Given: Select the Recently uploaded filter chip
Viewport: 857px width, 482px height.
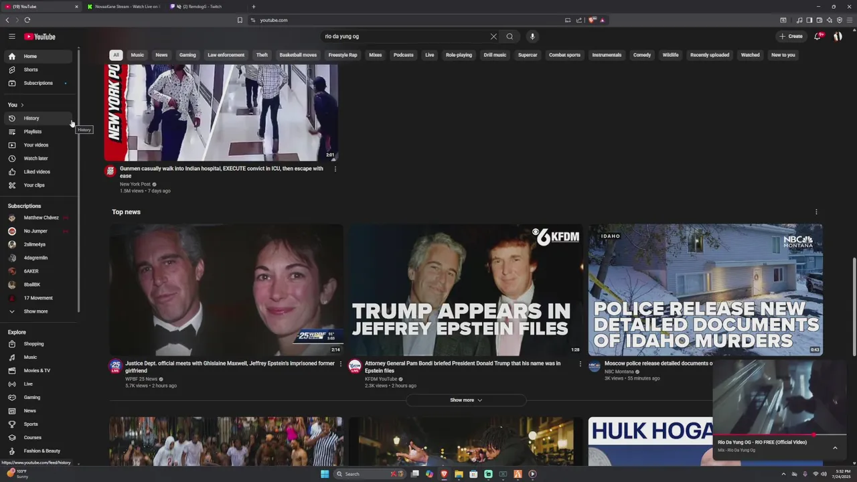Looking at the screenshot, I should click(x=710, y=55).
